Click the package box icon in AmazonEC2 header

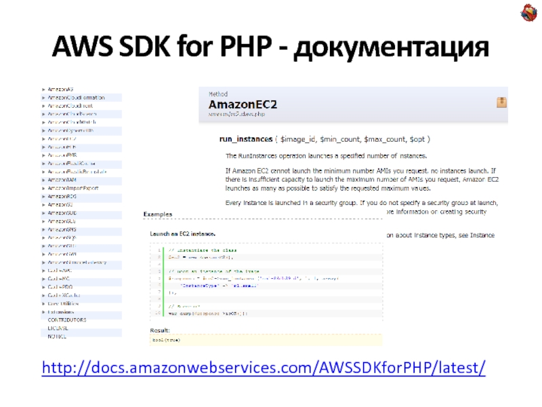(x=501, y=102)
